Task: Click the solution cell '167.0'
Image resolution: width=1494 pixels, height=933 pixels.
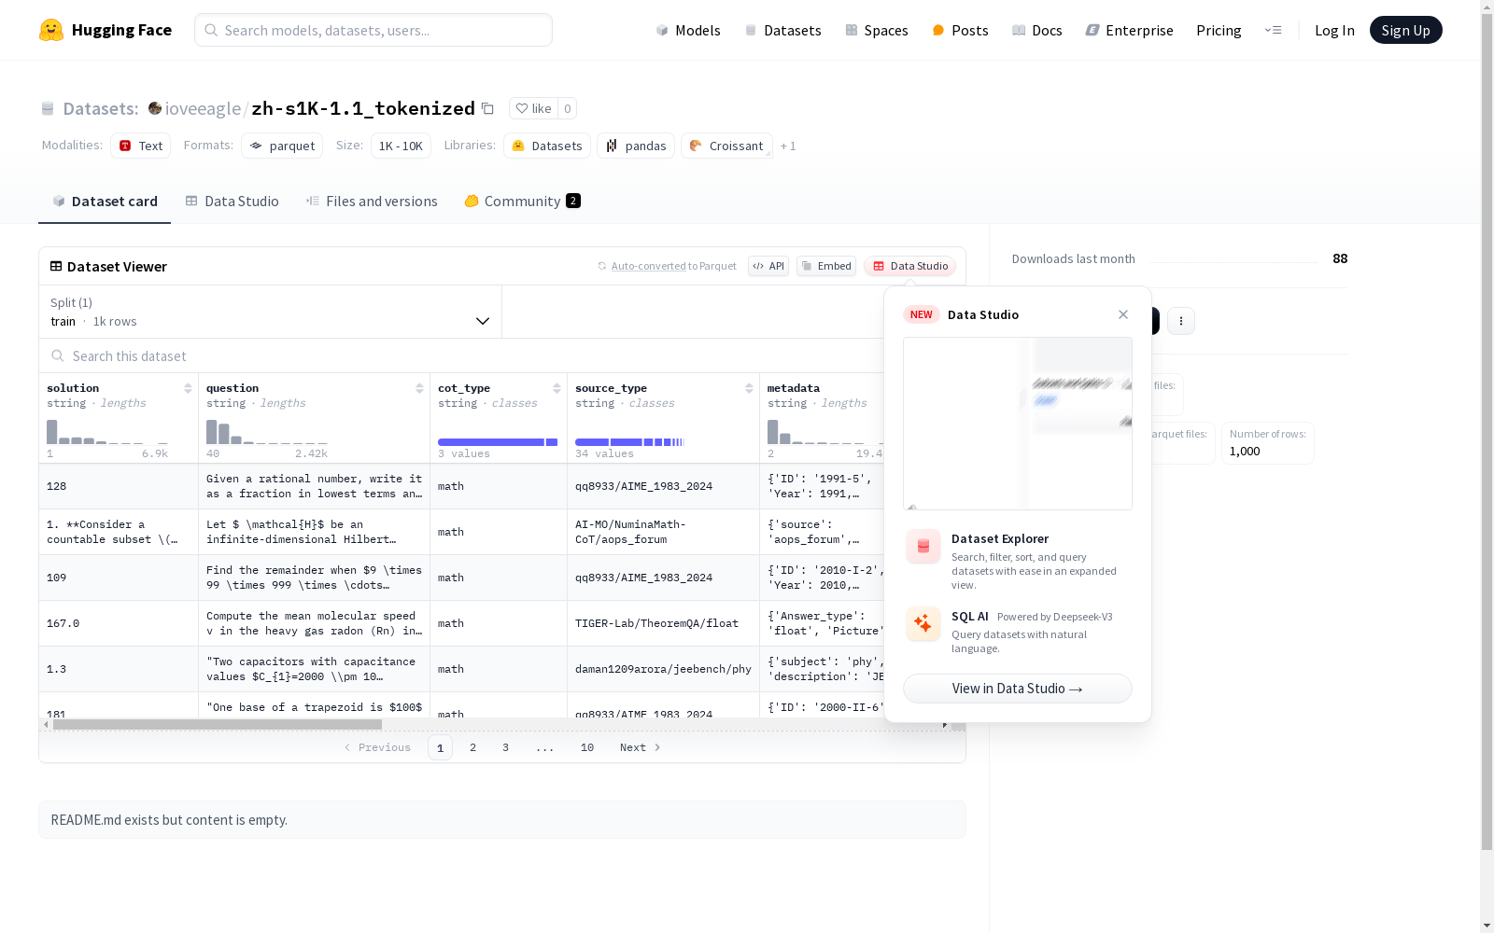Action: coord(119,623)
